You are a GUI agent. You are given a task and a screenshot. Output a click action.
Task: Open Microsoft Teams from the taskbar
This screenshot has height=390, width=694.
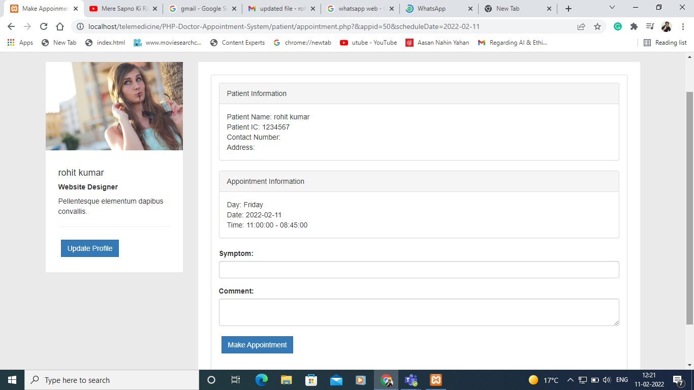point(411,379)
